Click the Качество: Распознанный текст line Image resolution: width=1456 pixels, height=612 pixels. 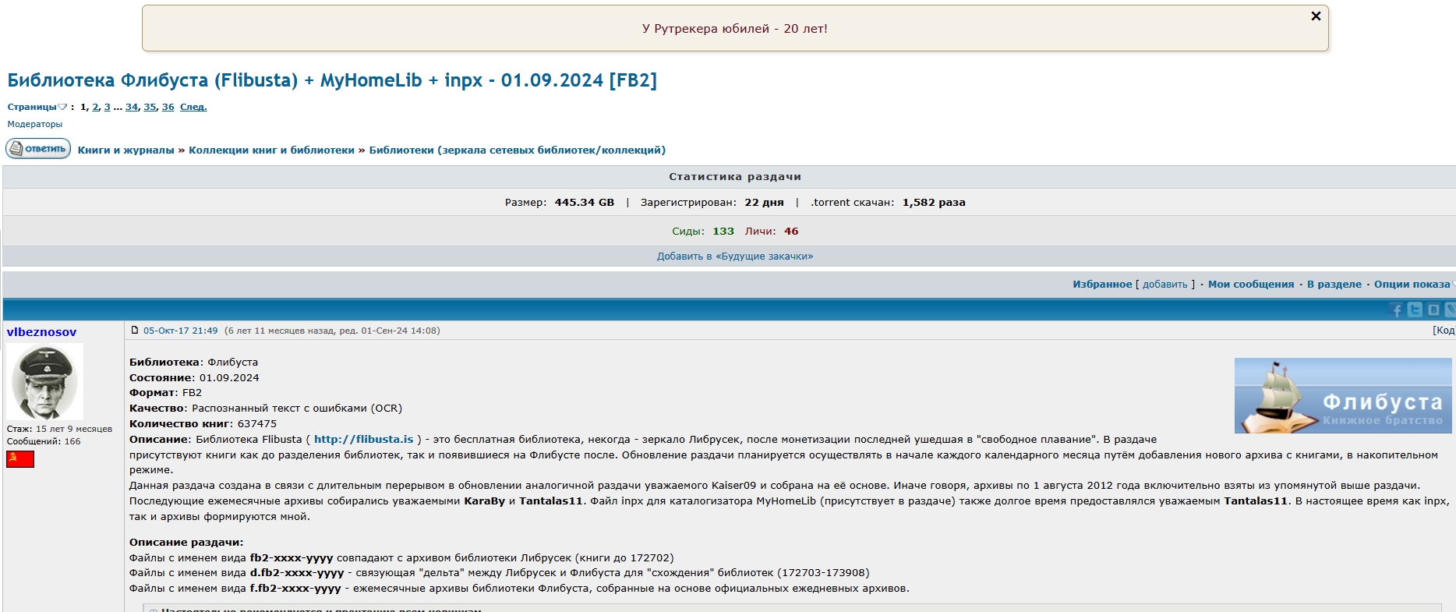click(x=266, y=409)
